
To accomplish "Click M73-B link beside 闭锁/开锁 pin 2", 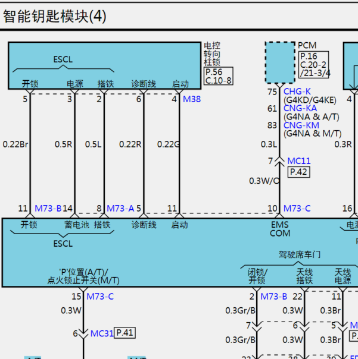I will pos(274,297).
